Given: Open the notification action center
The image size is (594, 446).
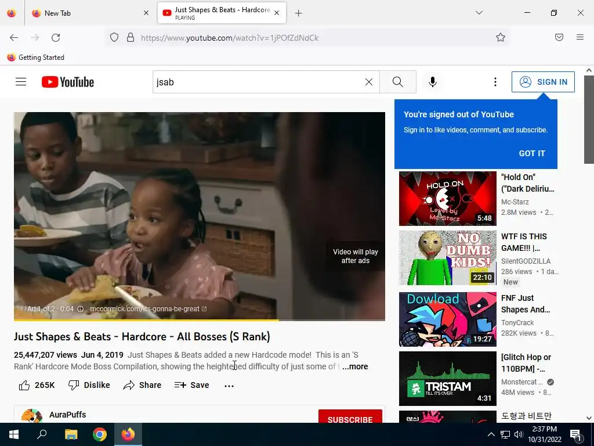Looking at the screenshot, I should click(576, 434).
